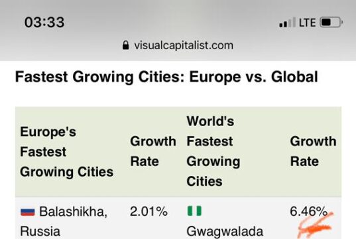
Task: Tap the first Growth Rate column header
Action: click(153, 151)
